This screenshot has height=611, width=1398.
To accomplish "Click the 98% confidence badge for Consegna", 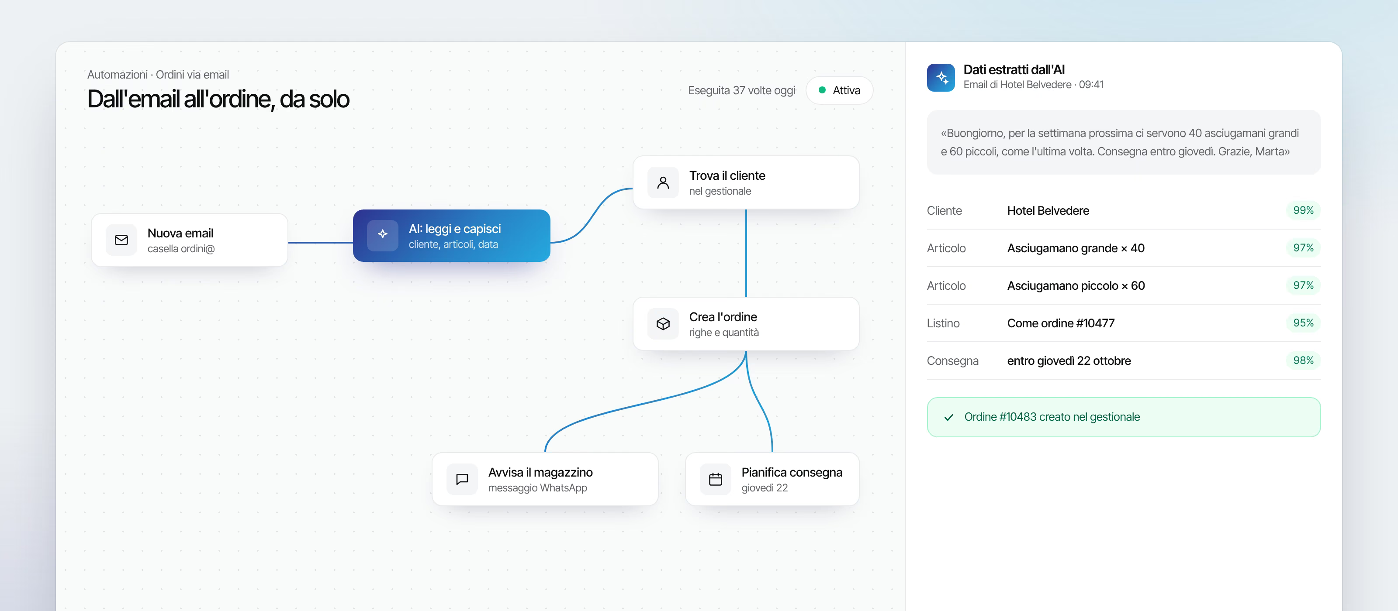I will 1303,360.
